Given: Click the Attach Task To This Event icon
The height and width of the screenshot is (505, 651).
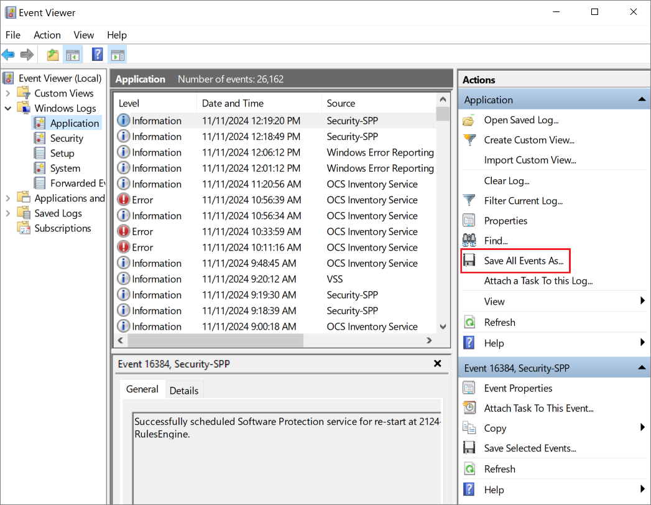Looking at the screenshot, I should pos(469,408).
